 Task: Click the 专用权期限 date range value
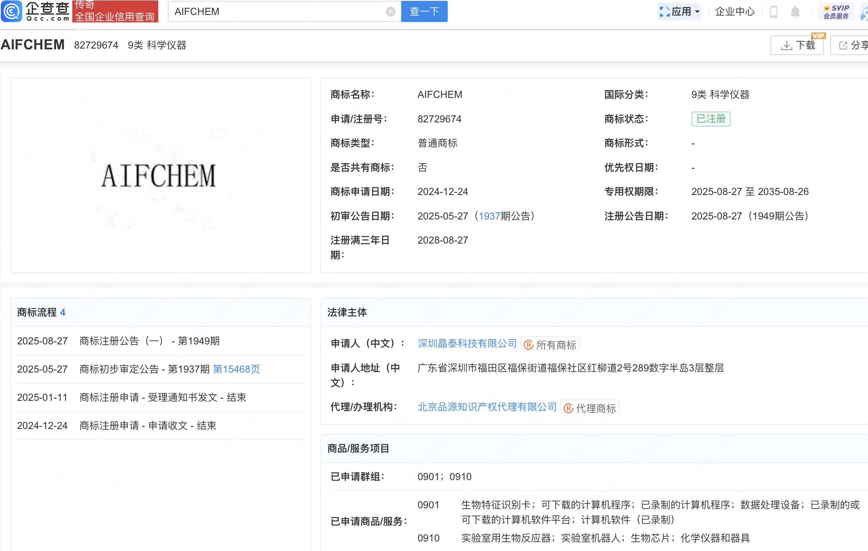750,192
